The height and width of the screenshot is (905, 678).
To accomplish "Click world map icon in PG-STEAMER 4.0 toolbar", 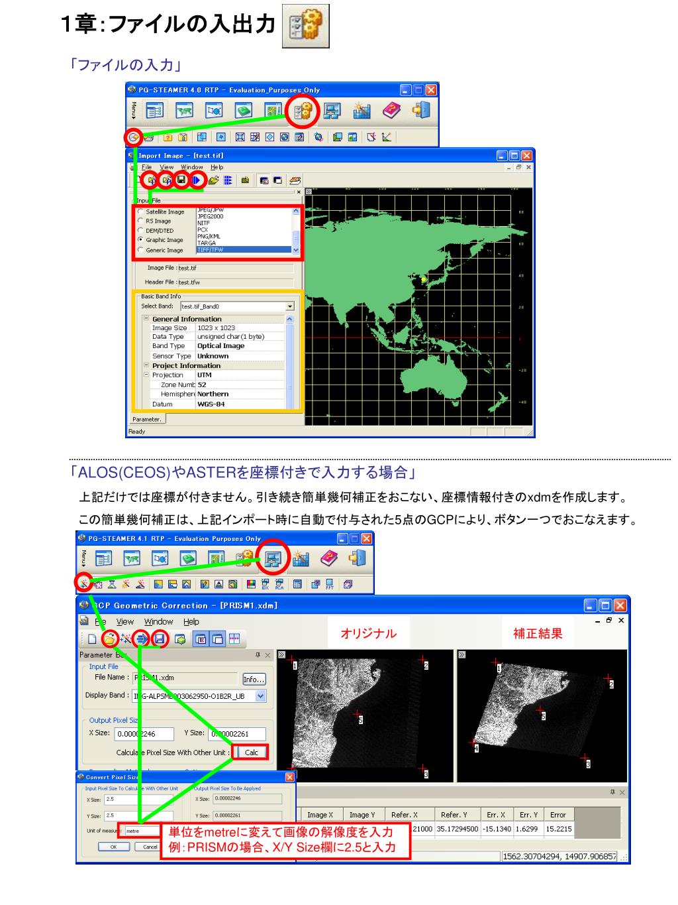I will point(185,111).
